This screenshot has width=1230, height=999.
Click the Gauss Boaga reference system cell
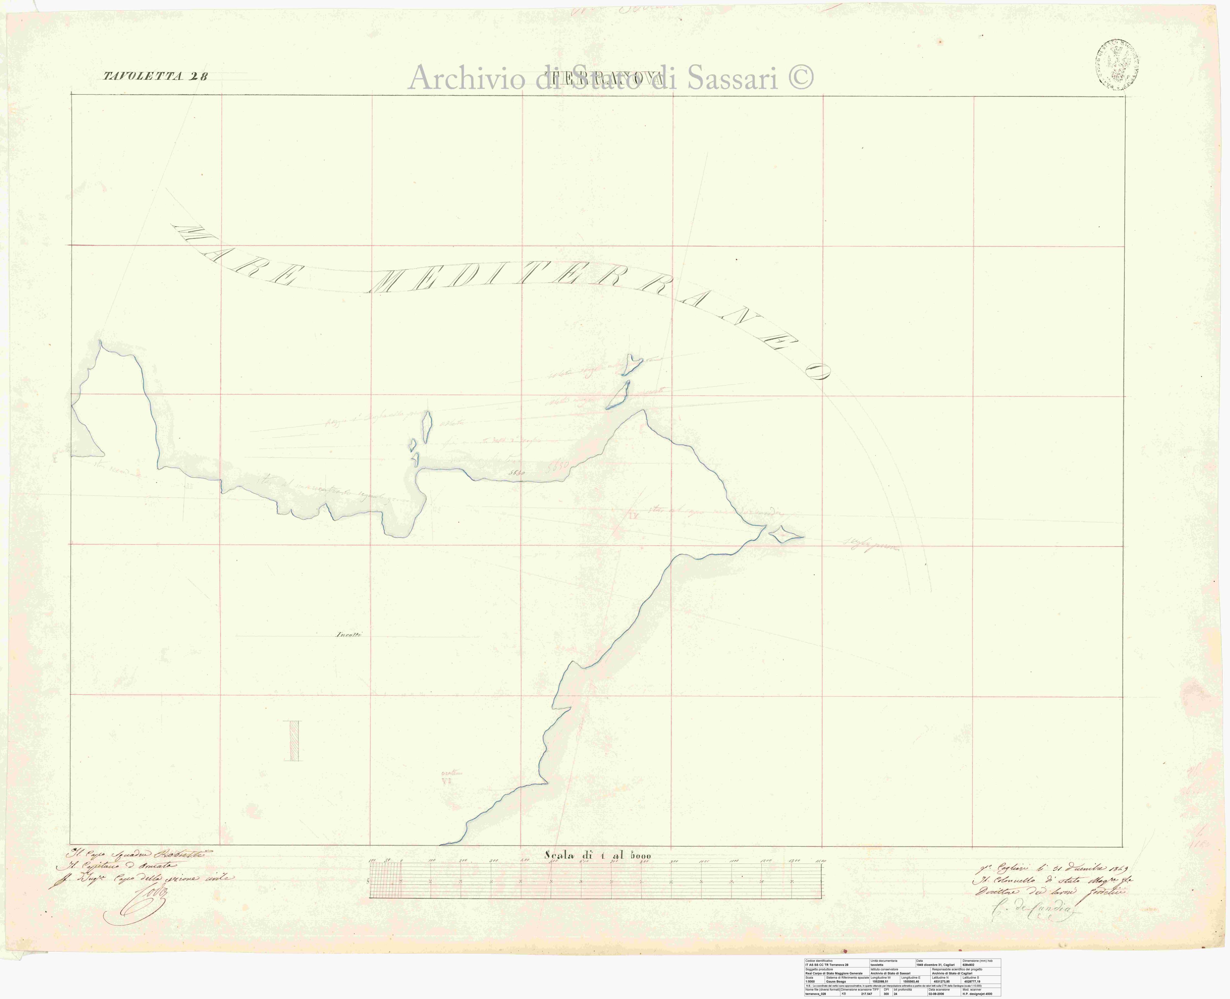(x=848, y=979)
